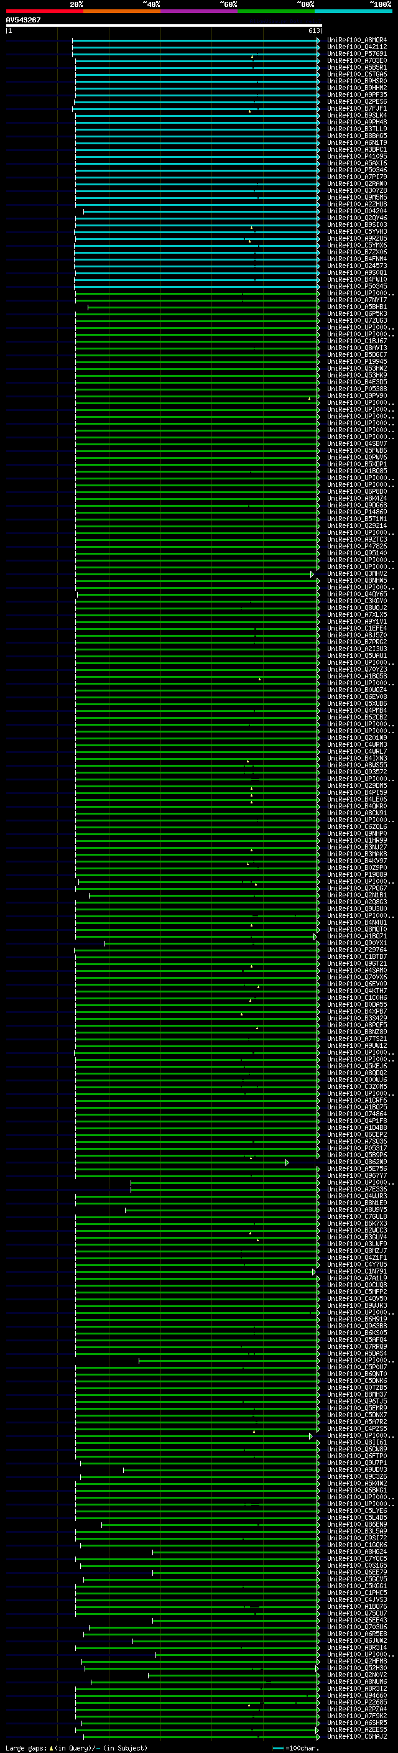The width and height of the screenshot is (398, 1753).
Task: Click the UniRef100_C6HAJ2 label
Action: click(356, 1736)
